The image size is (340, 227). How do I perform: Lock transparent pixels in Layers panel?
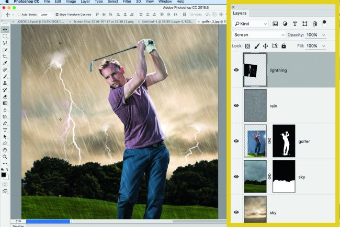(x=247, y=46)
